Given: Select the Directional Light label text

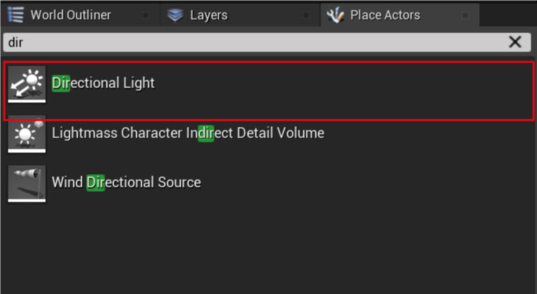Looking at the screenshot, I should click(103, 83).
